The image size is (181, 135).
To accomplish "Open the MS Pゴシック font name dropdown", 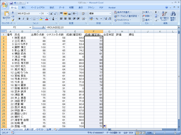I will click(x=40, y=14).
